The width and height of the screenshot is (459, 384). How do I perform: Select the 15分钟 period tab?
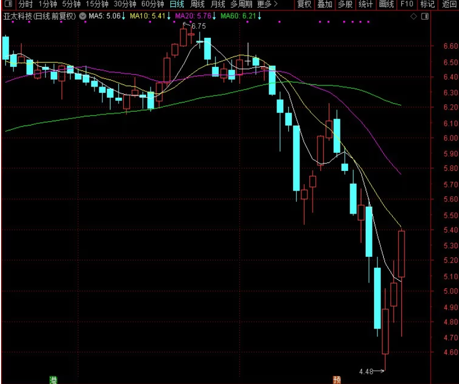pos(97,4)
